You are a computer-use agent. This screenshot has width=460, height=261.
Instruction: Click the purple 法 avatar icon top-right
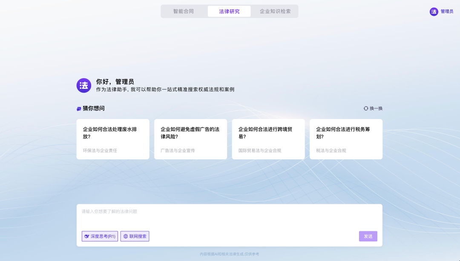434,11
